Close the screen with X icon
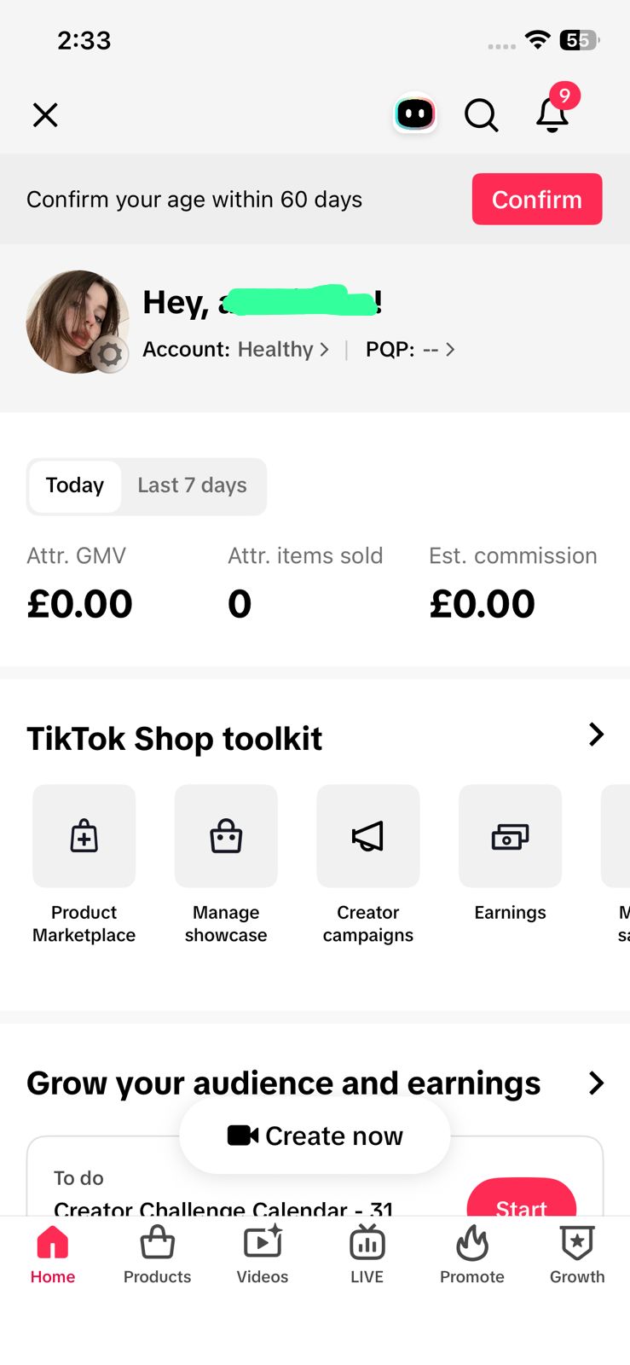Screen dimensions: 630x1365 click(x=45, y=114)
